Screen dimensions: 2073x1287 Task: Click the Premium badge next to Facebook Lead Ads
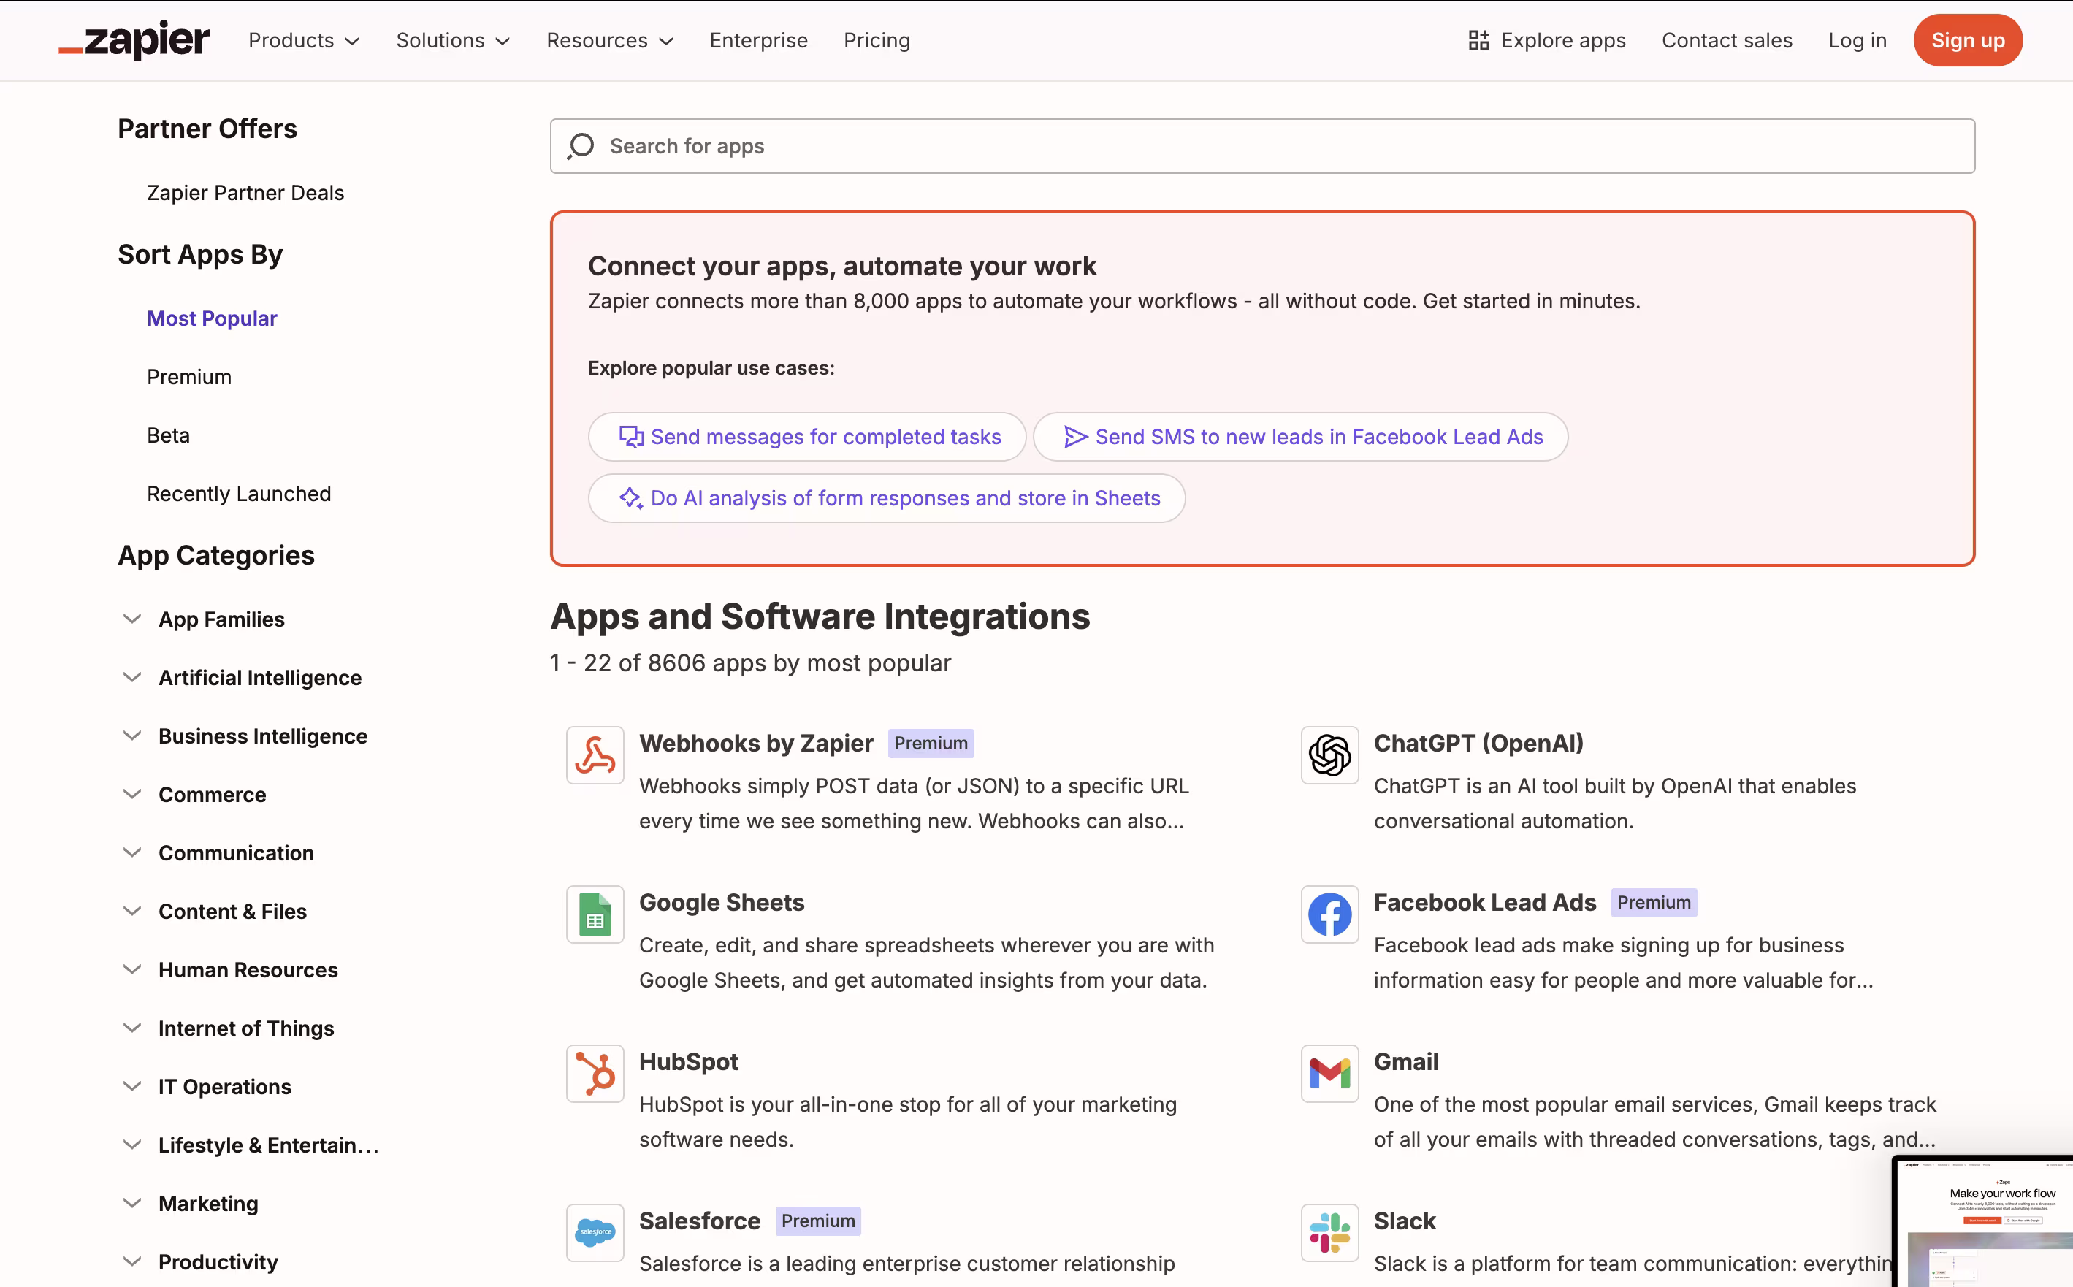(x=1654, y=902)
